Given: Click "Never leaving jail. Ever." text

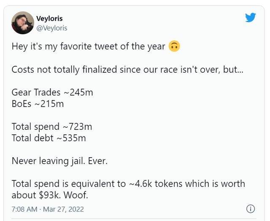Looking at the screenshot, I should click(59, 161).
